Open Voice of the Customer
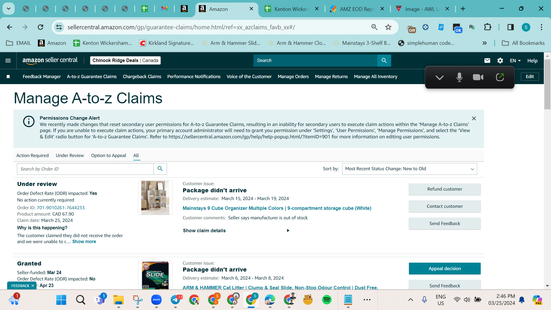 249,77
